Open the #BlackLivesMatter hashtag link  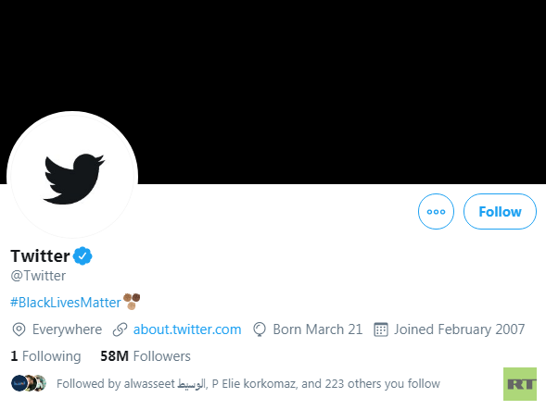coord(66,303)
